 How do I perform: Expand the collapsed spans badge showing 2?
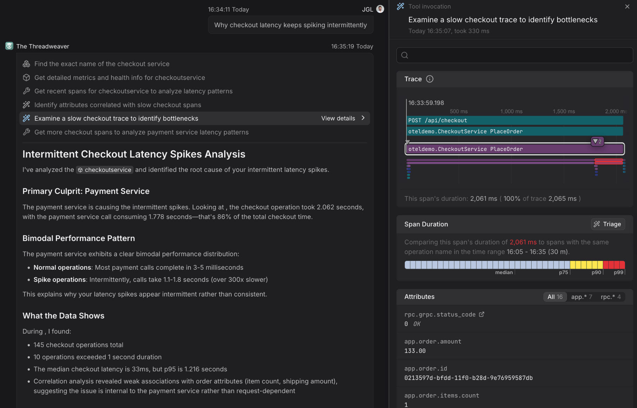pos(597,142)
